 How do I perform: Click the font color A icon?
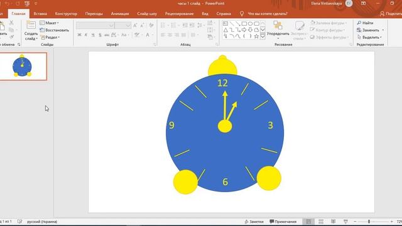point(148,35)
